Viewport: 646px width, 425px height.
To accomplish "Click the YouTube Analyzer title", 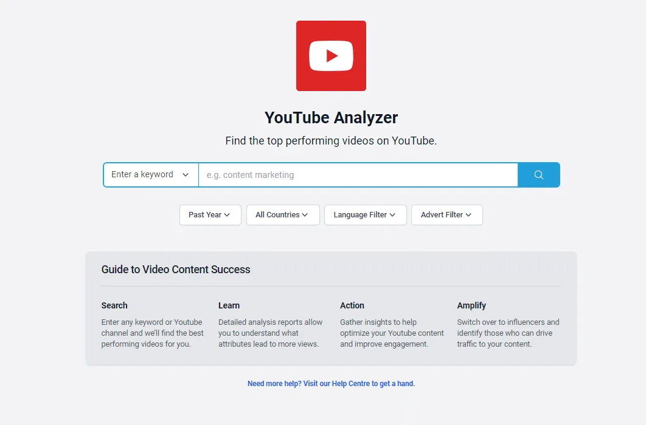I will 331,117.
